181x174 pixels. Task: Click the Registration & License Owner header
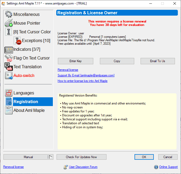[117, 13]
